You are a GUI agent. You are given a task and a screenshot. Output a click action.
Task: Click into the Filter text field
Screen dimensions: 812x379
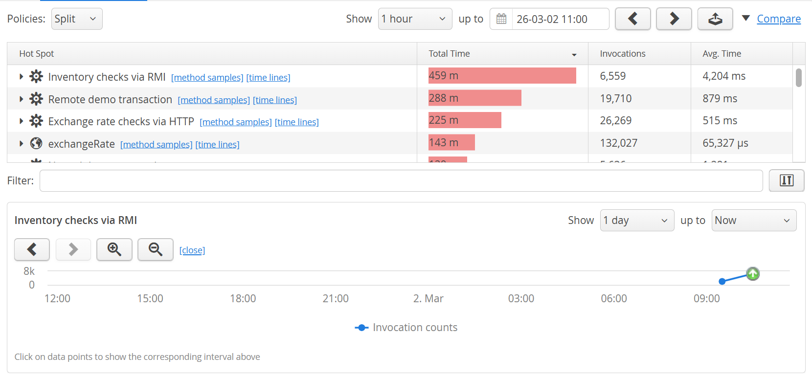(x=401, y=180)
